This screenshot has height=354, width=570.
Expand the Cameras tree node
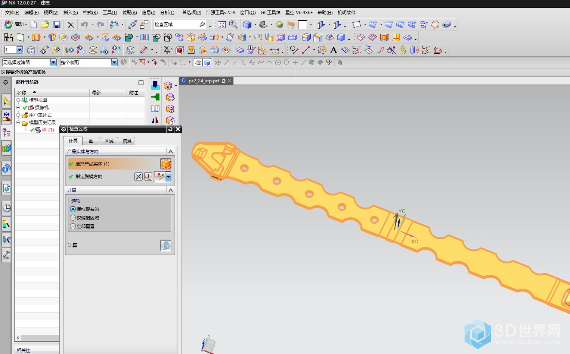(18, 107)
